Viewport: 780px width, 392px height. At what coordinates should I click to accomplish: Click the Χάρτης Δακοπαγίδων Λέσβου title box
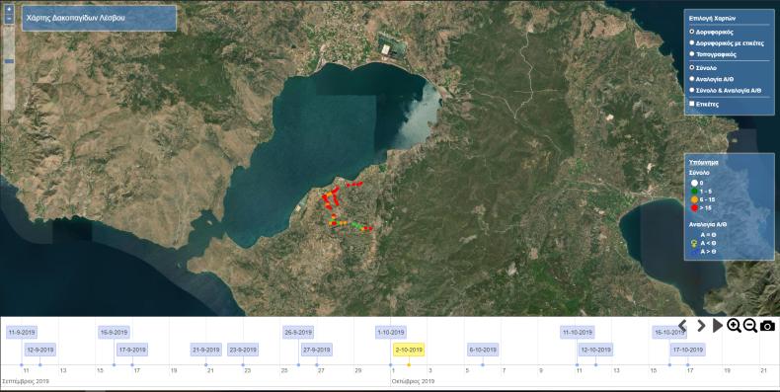click(99, 19)
